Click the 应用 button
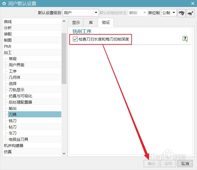The height and width of the screenshot is (170, 197). click(x=168, y=164)
